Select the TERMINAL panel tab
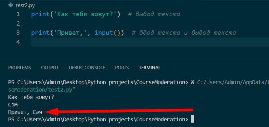 click(150, 68)
